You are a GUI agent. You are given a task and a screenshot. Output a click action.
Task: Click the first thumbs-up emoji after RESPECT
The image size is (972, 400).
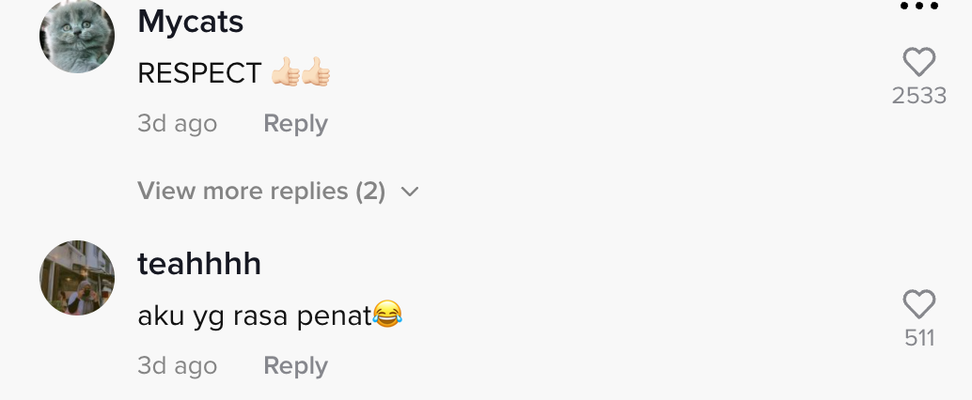click(x=285, y=72)
